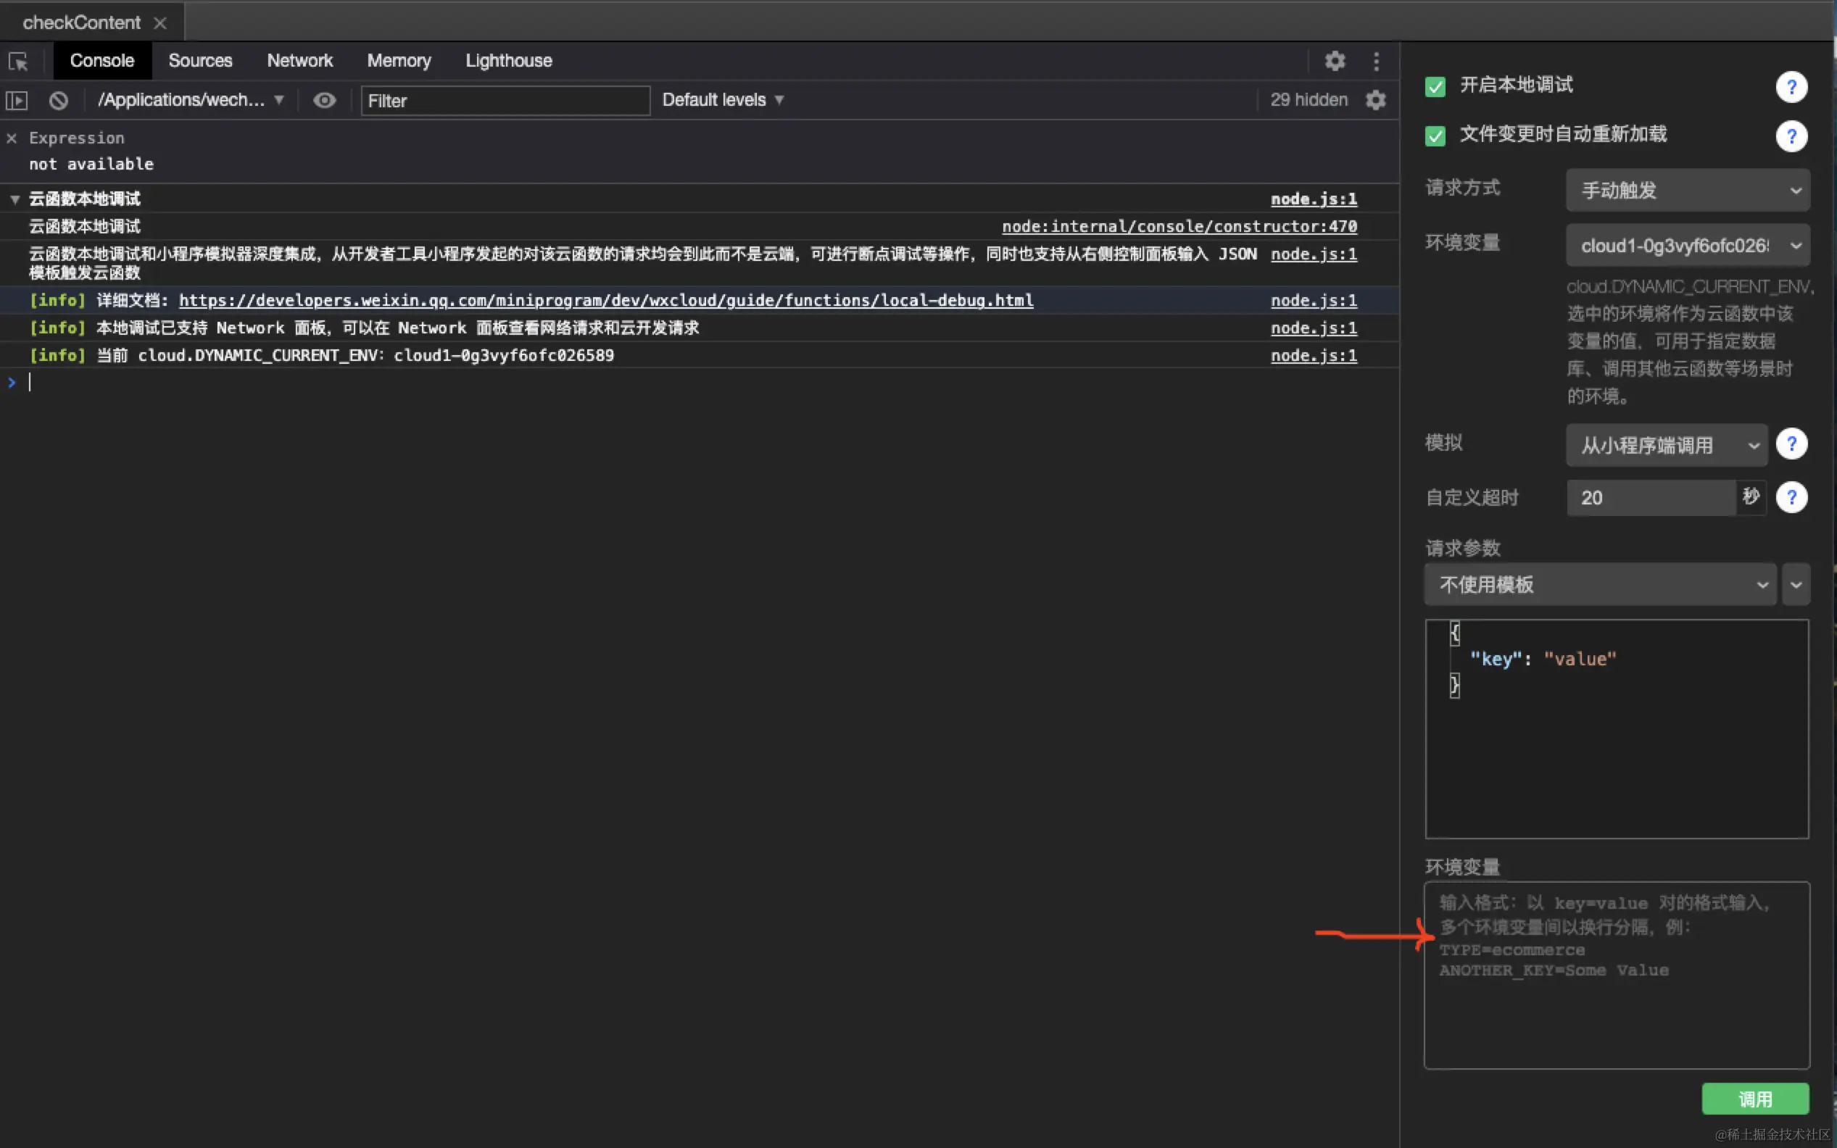Image resolution: width=1837 pixels, height=1148 pixels.
Task: Collapse the 云函数本地调试 log group
Action: click(14, 200)
